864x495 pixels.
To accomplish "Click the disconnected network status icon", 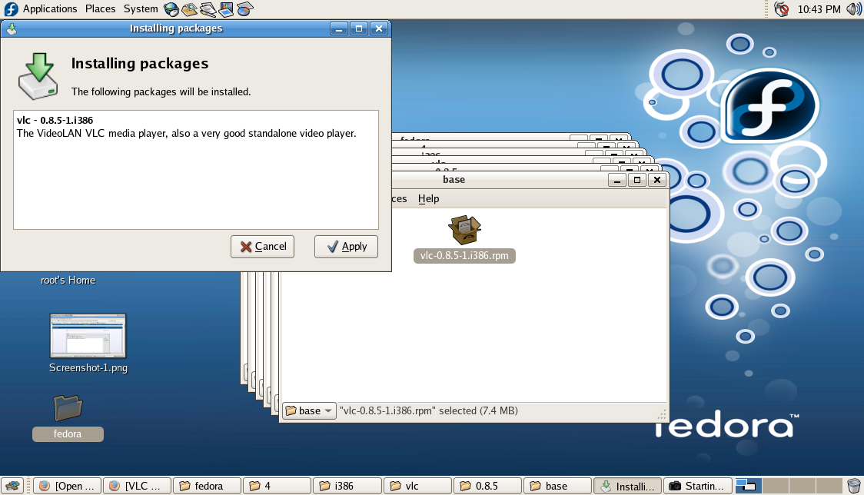I will click(781, 8).
